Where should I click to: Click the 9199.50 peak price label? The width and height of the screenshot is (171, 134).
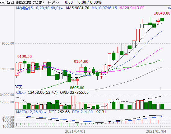[x=25, y=57]
